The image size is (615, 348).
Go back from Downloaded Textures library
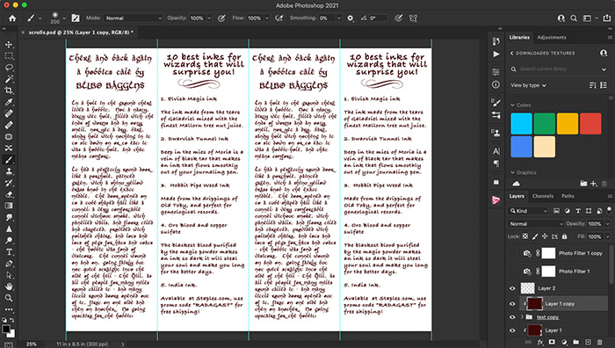click(x=511, y=53)
